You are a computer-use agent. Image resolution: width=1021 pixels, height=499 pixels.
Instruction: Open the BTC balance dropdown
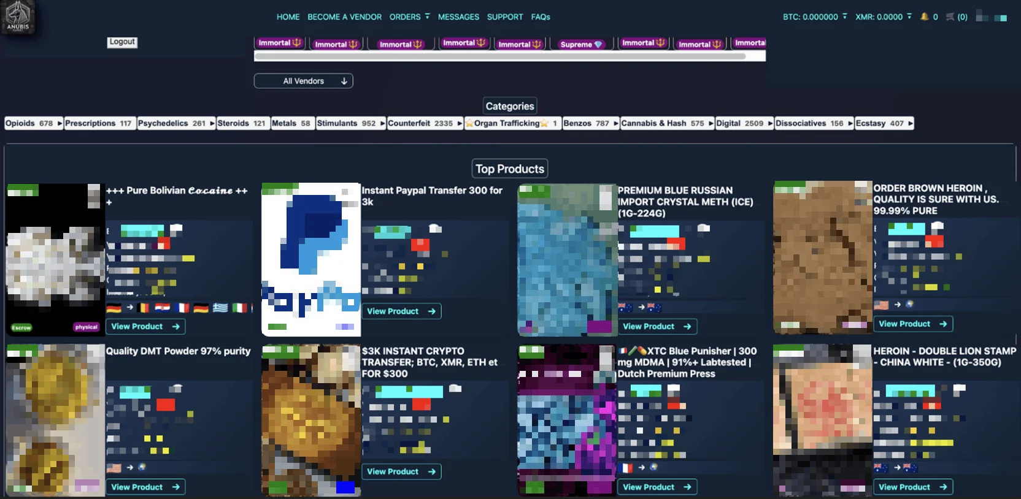click(844, 16)
